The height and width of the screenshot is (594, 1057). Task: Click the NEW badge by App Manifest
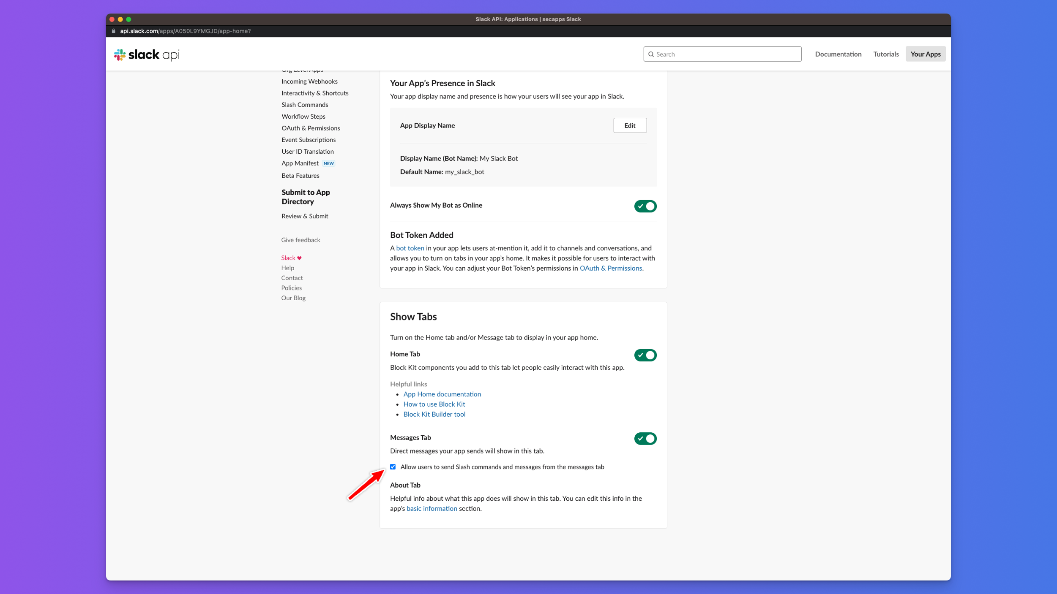coord(329,163)
